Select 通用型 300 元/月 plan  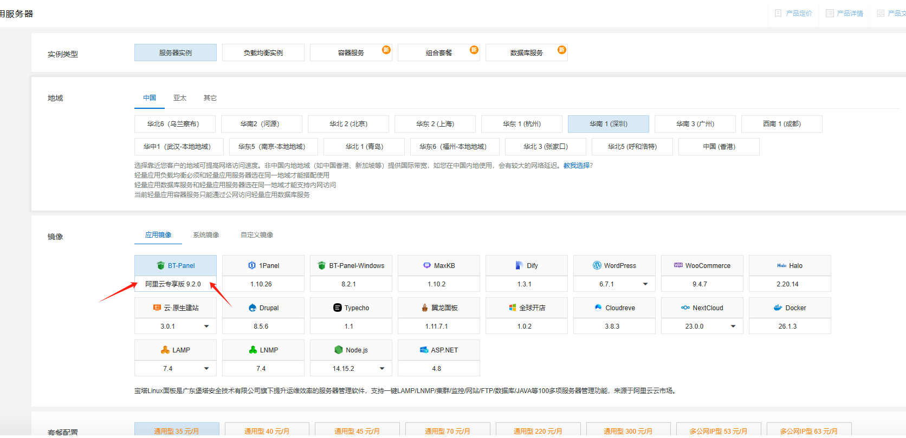(x=629, y=430)
